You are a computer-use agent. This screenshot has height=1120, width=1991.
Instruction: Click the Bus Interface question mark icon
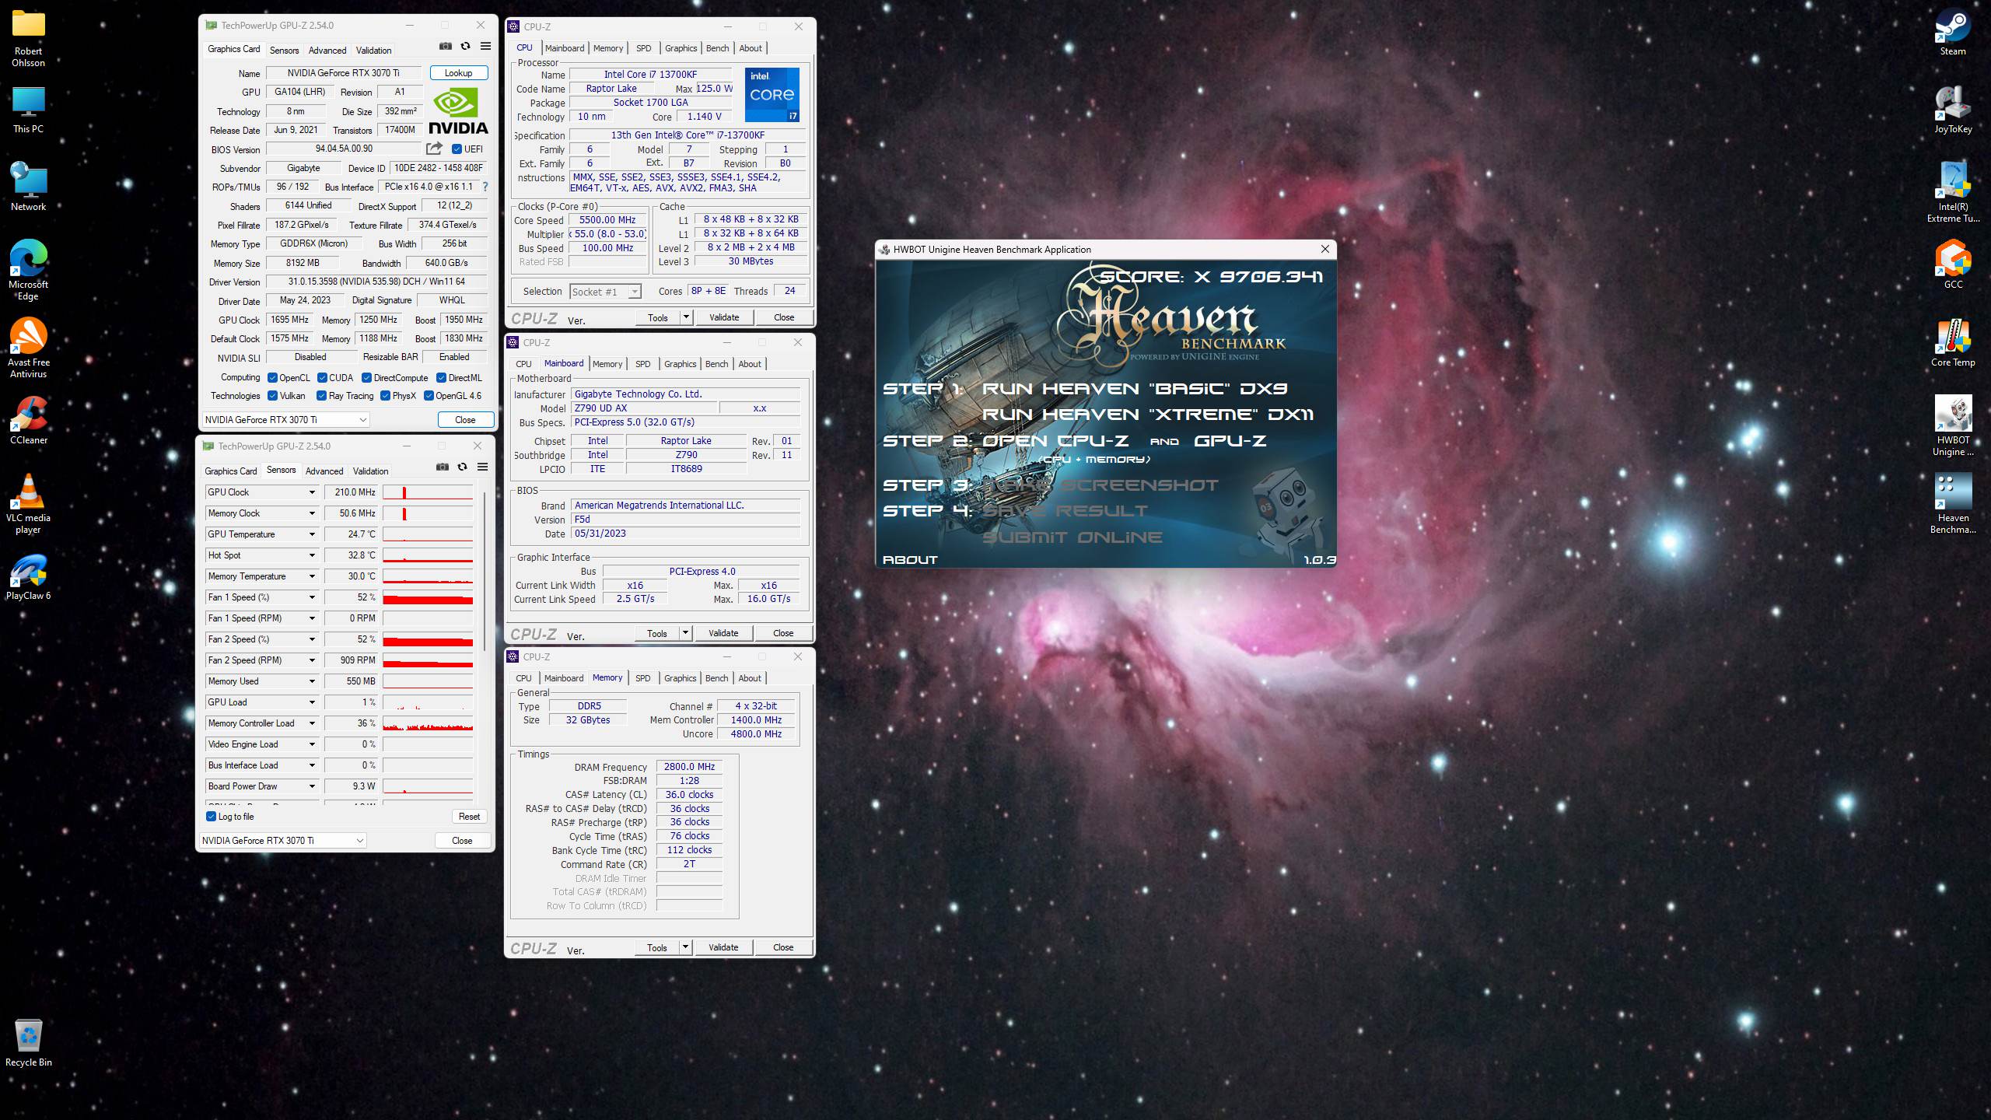click(x=485, y=187)
